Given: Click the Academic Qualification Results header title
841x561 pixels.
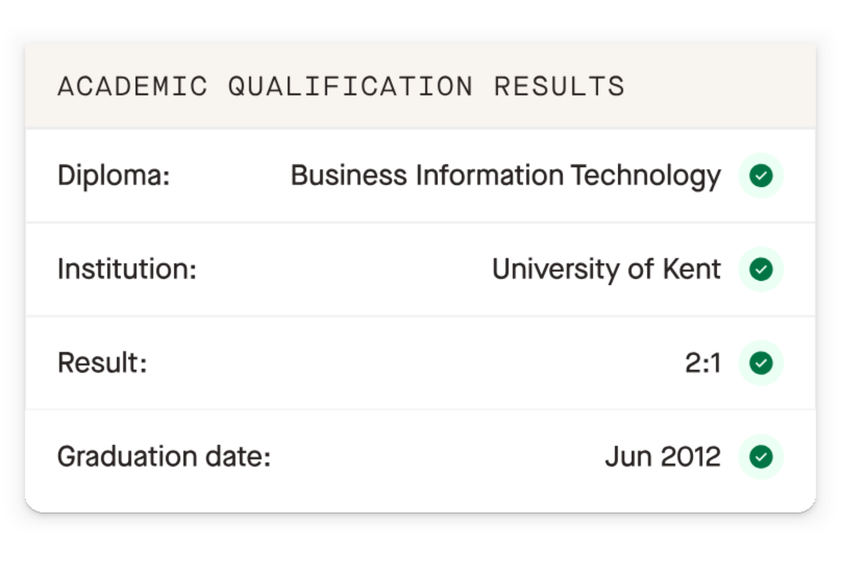Looking at the screenshot, I should pos(341,87).
